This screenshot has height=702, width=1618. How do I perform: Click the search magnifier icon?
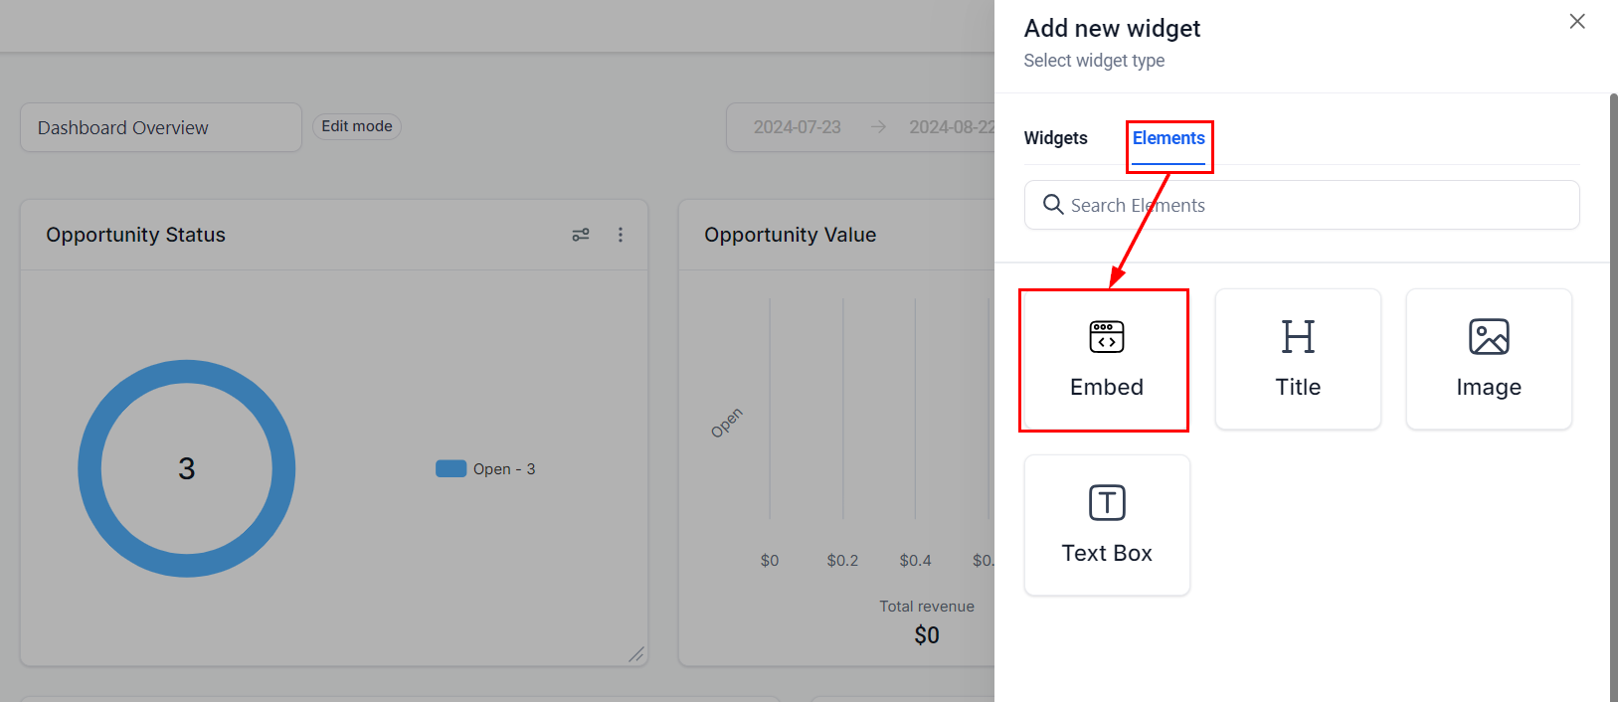click(x=1052, y=205)
